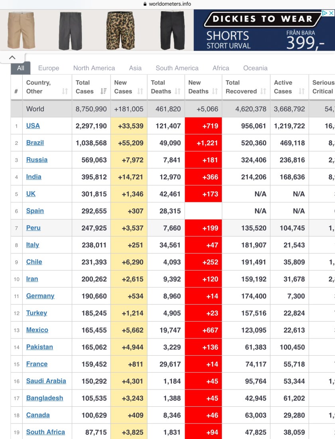Sort by Total Deaths using its arrows
Image resolution: width=335 pixels, height=439 pixels.
point(177,91)
